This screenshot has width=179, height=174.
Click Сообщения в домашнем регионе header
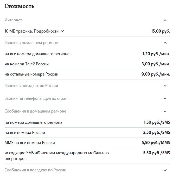[x=35, y=111]
